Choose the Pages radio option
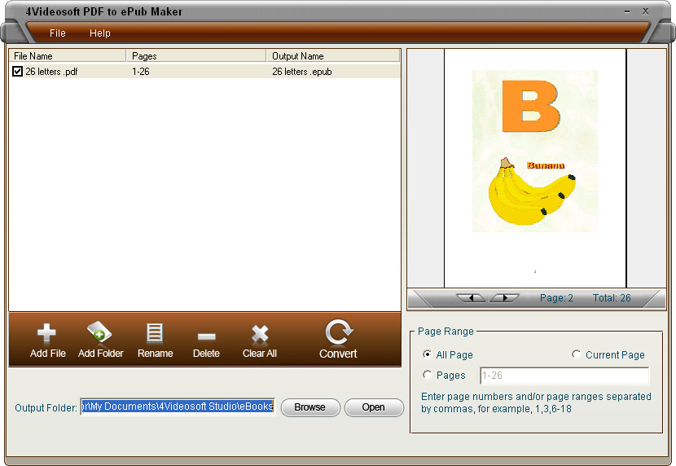The height and width of the screenshot is (466, 676). point(428,375)
